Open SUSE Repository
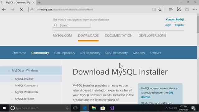199x112 pixels. (x=116, y=53)
